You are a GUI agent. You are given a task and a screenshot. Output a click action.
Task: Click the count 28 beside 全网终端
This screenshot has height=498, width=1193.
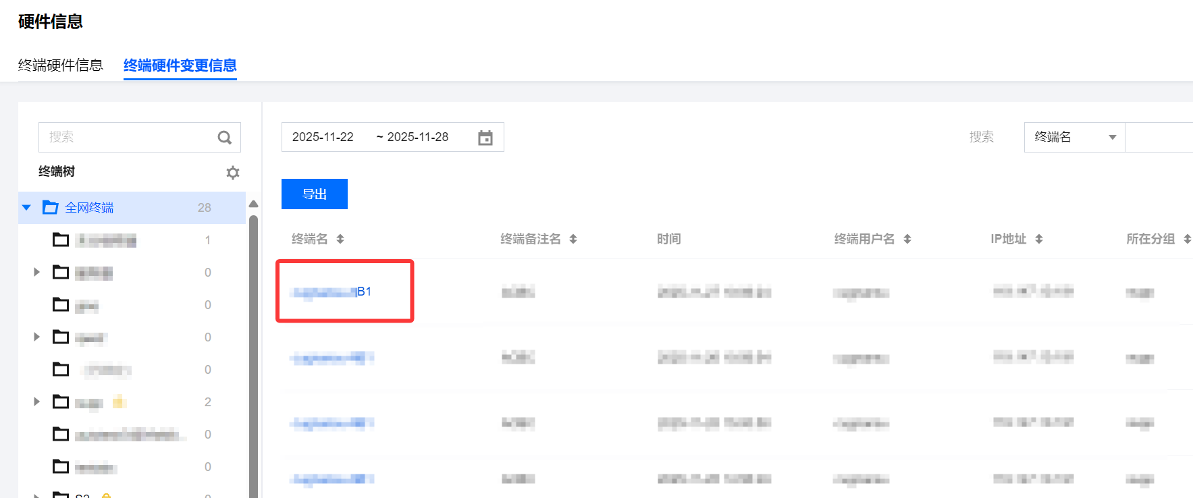click(205, 208)
